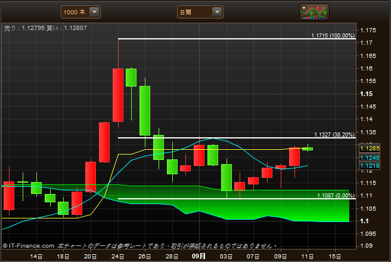The width and height of the screenshot is (391, 262).
Task: Click the 1.15 price axis label
Action: pyautogui.click(x=367, y=94)
